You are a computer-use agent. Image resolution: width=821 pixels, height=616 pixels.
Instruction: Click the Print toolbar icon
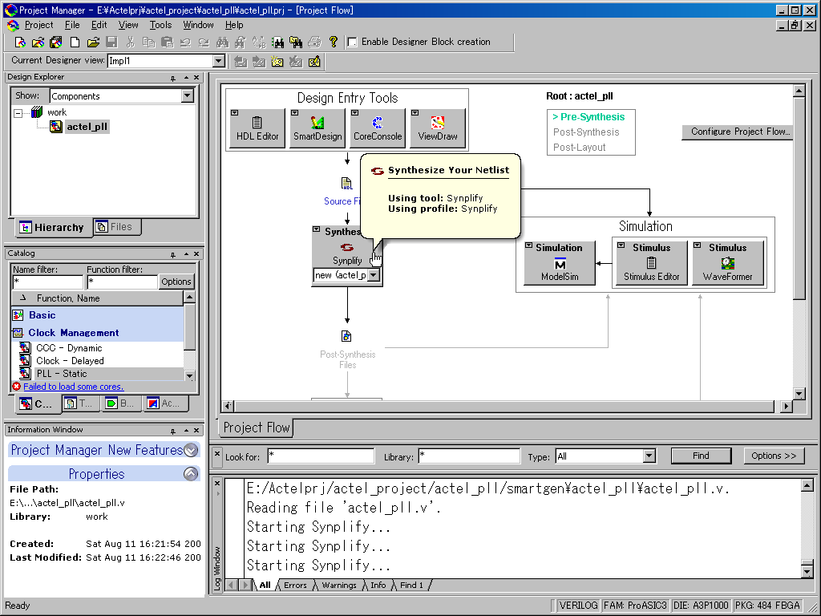point(314,42)
